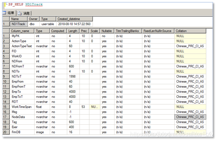Screen dimensions: 217x141
Task: Select highlighted Chinese_PRC_CI_AS cell in NodeData row
Action: [190, 117]
